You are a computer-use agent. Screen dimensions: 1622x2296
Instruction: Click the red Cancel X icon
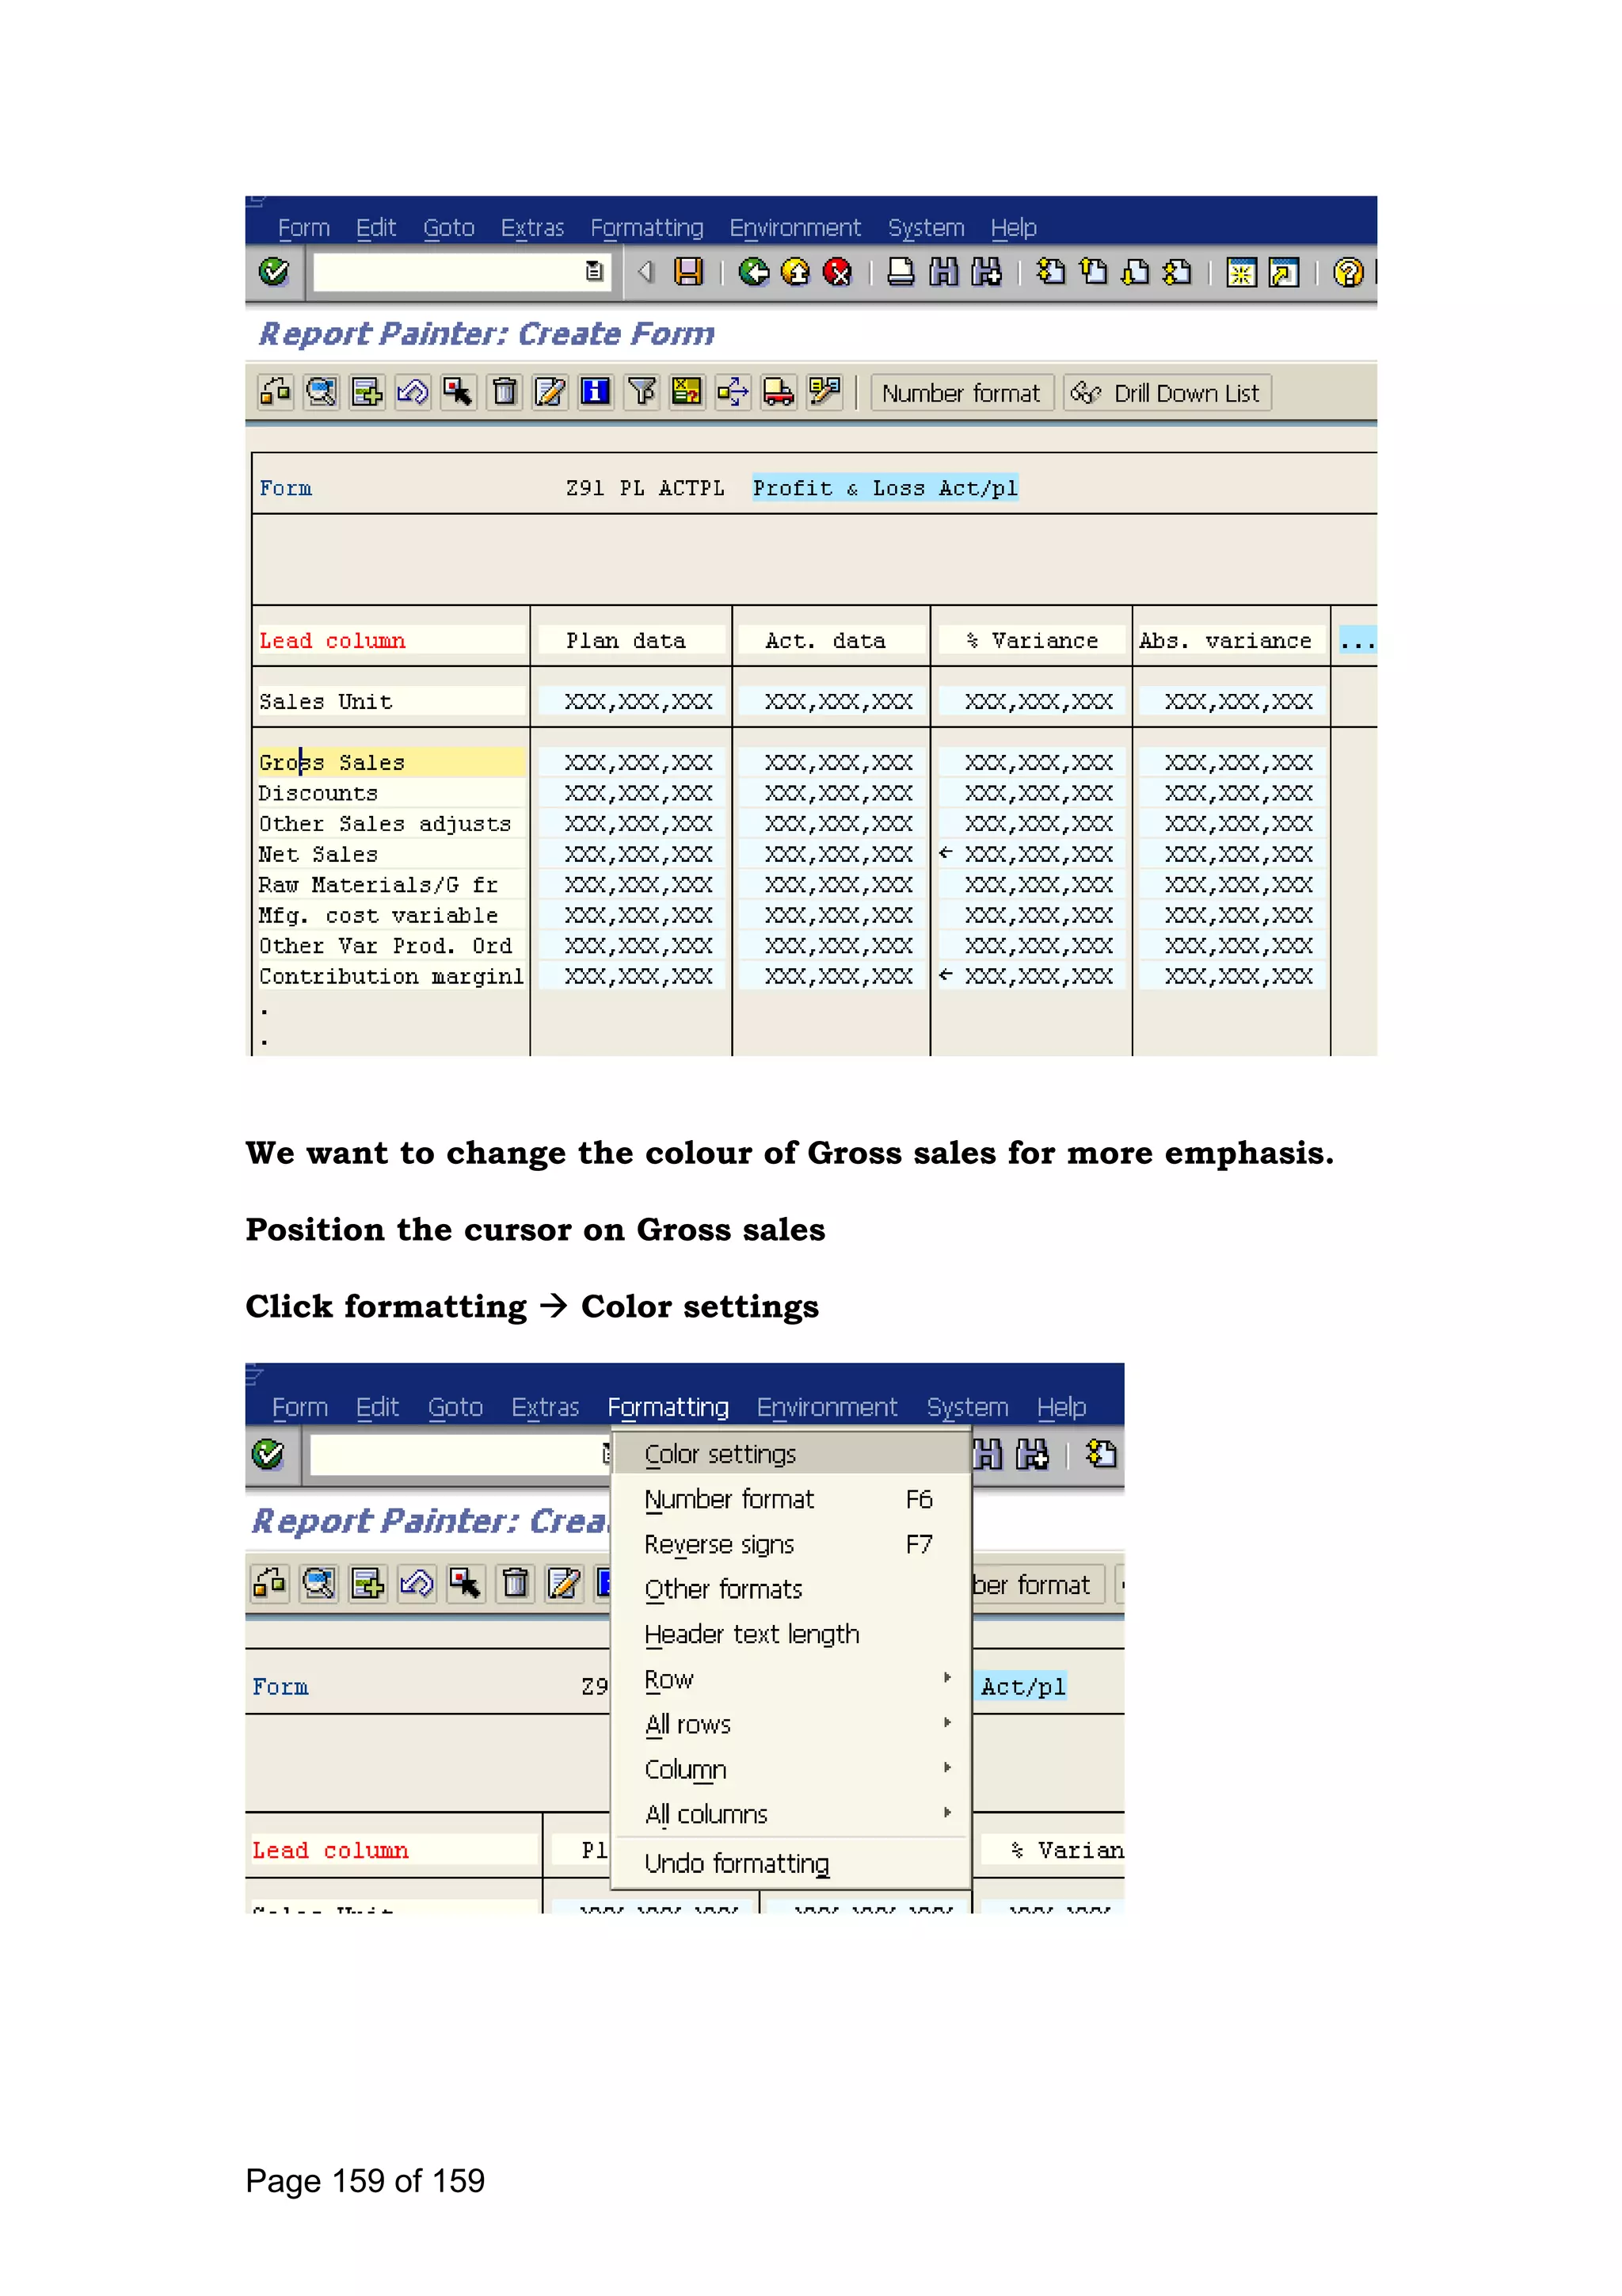pyautogui.click(x=837, y=272)
